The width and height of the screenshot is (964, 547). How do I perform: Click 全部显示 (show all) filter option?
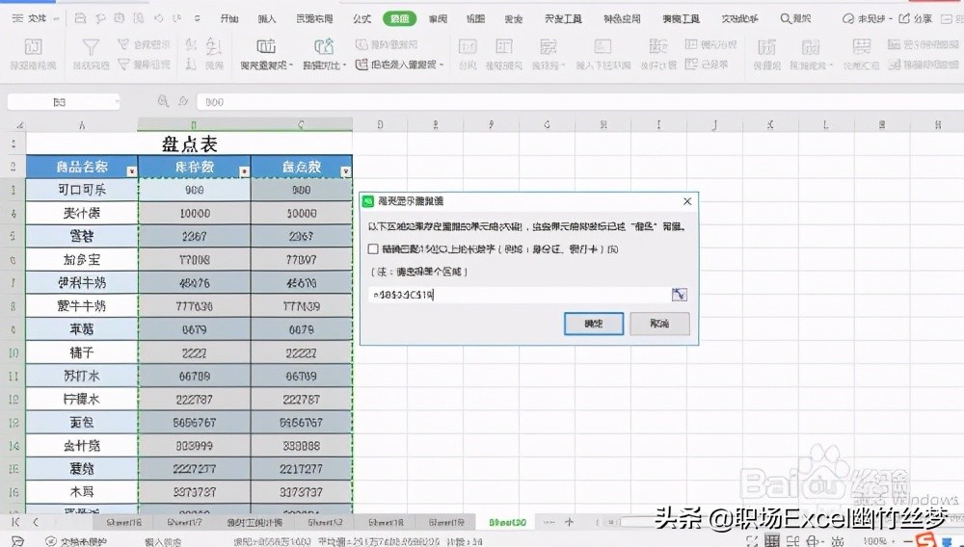point(144,44)
